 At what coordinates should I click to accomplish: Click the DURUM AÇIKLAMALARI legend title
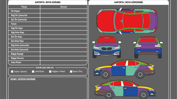pos(45,68)
